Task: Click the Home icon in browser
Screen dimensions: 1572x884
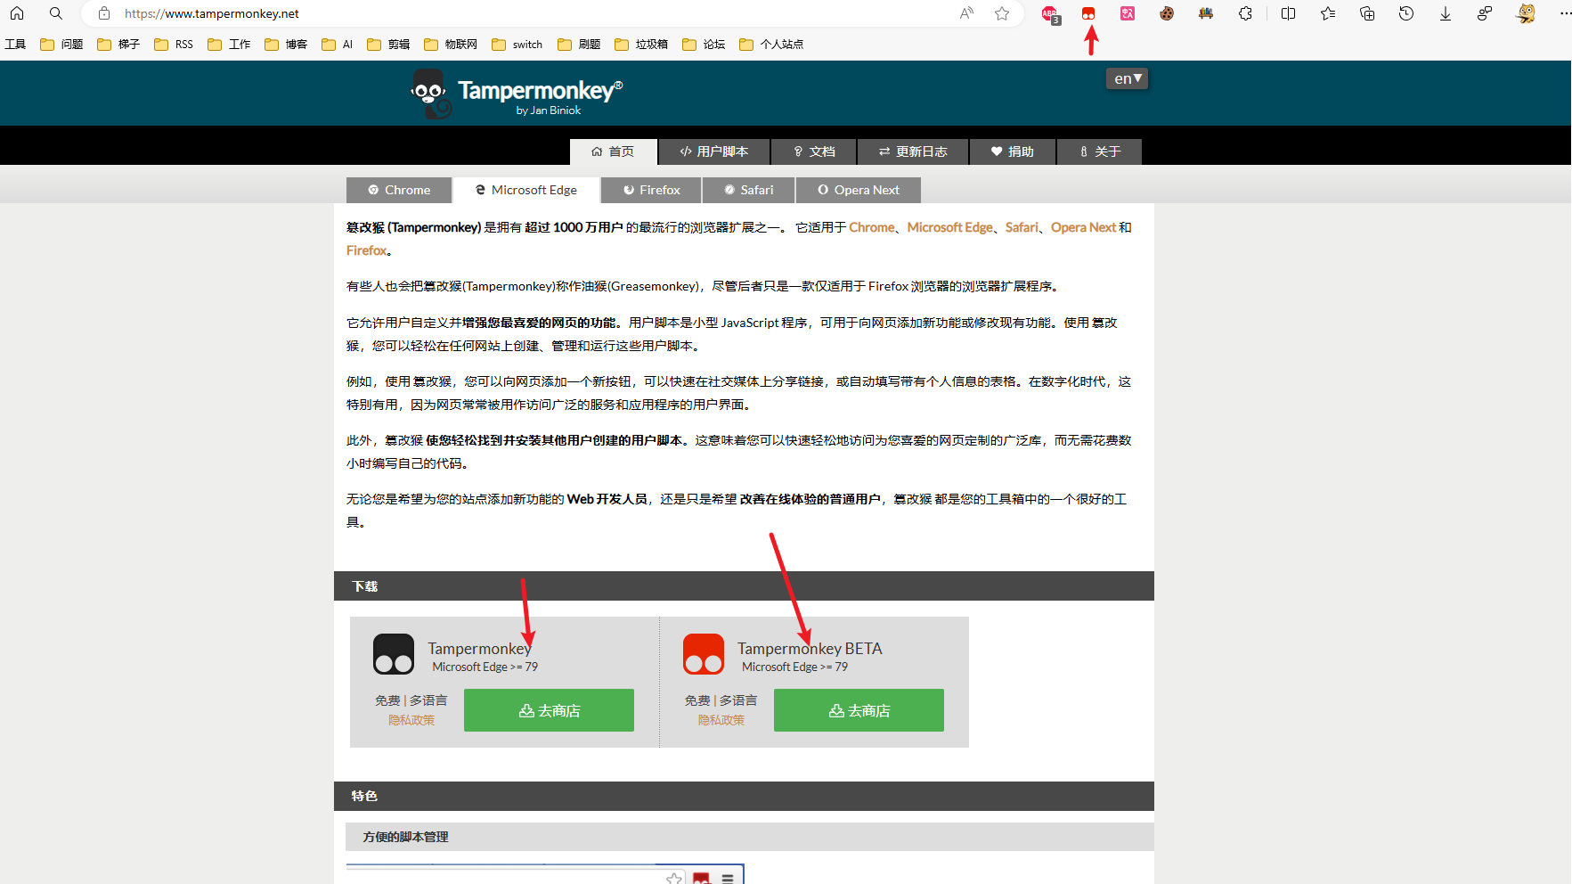Action: point(17,13)
